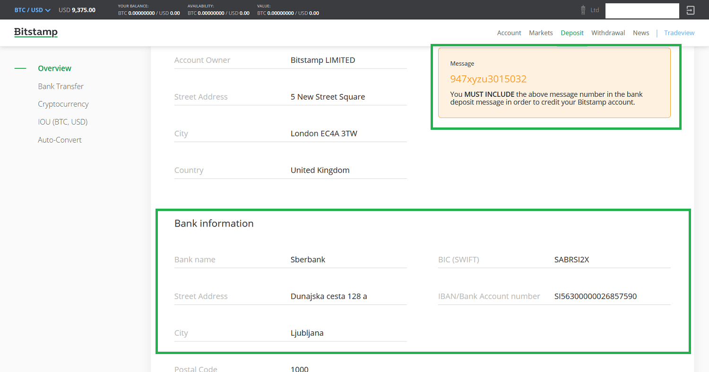Open the Withdrawal page
The image size is (709, 372).
(x=608, y=33)
